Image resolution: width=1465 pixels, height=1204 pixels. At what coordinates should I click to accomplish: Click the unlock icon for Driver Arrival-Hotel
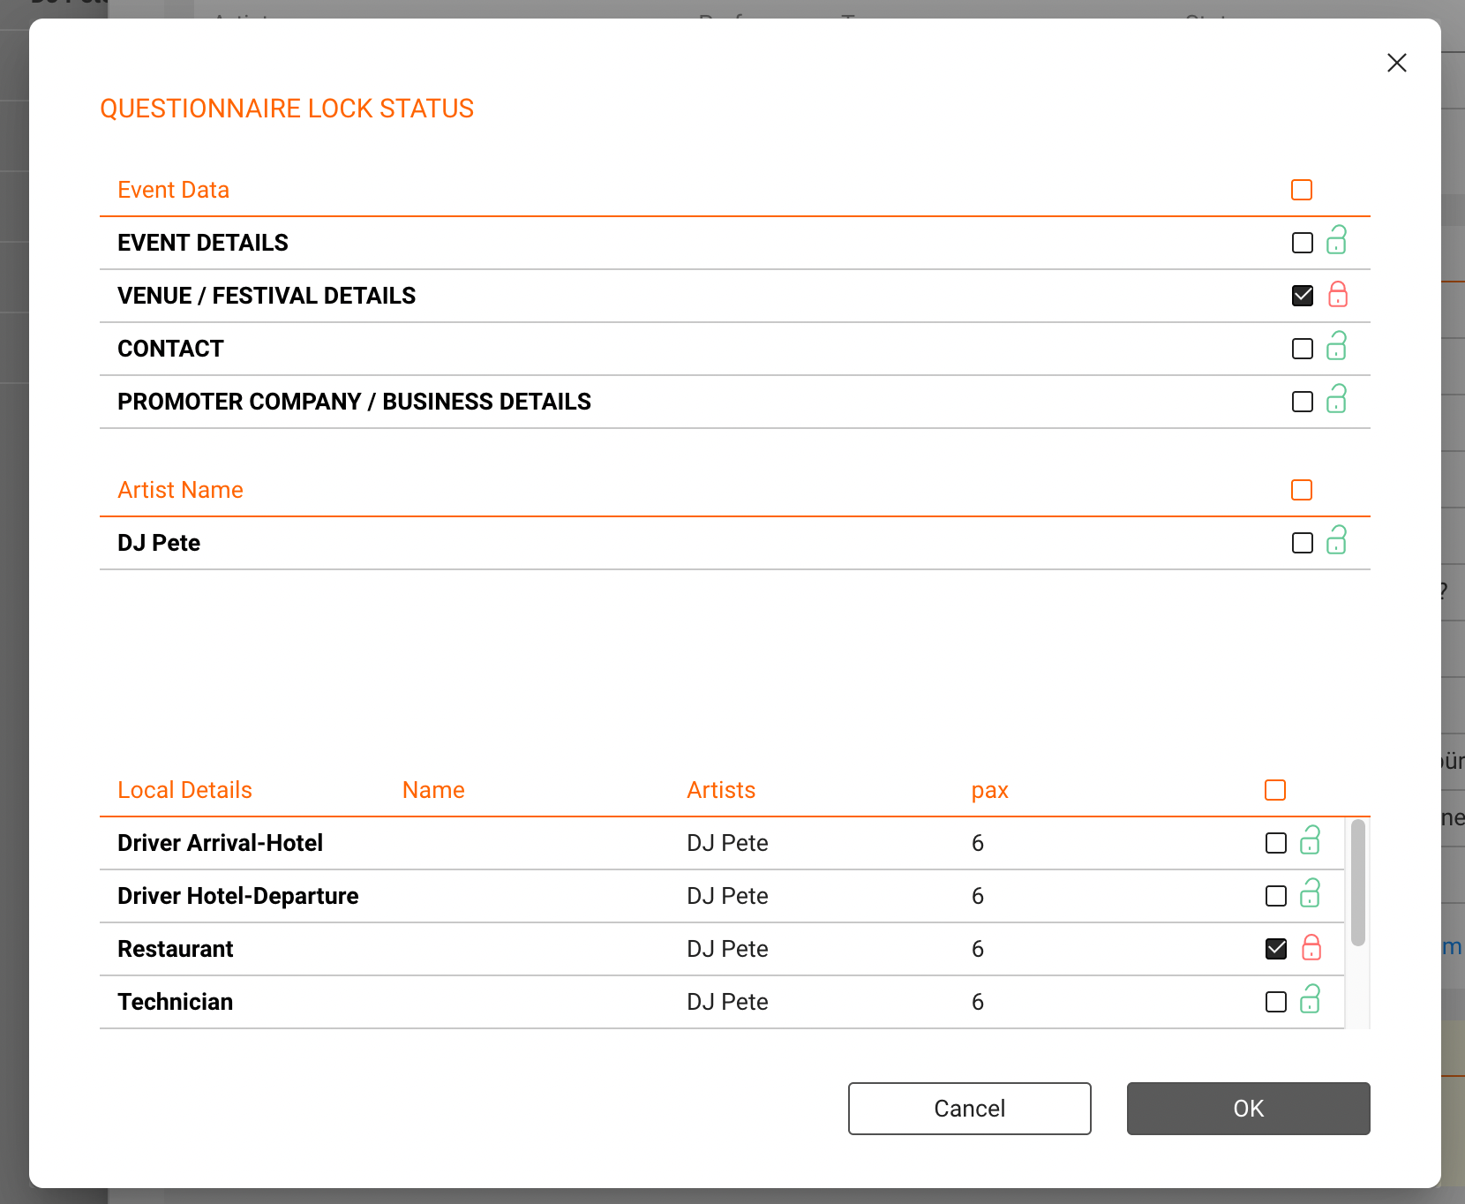coord(1310,842)
